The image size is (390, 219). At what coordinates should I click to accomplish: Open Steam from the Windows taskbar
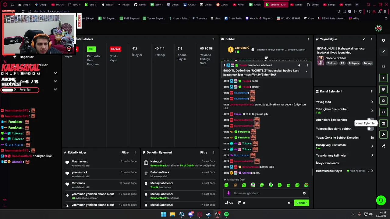pos(208,214)
